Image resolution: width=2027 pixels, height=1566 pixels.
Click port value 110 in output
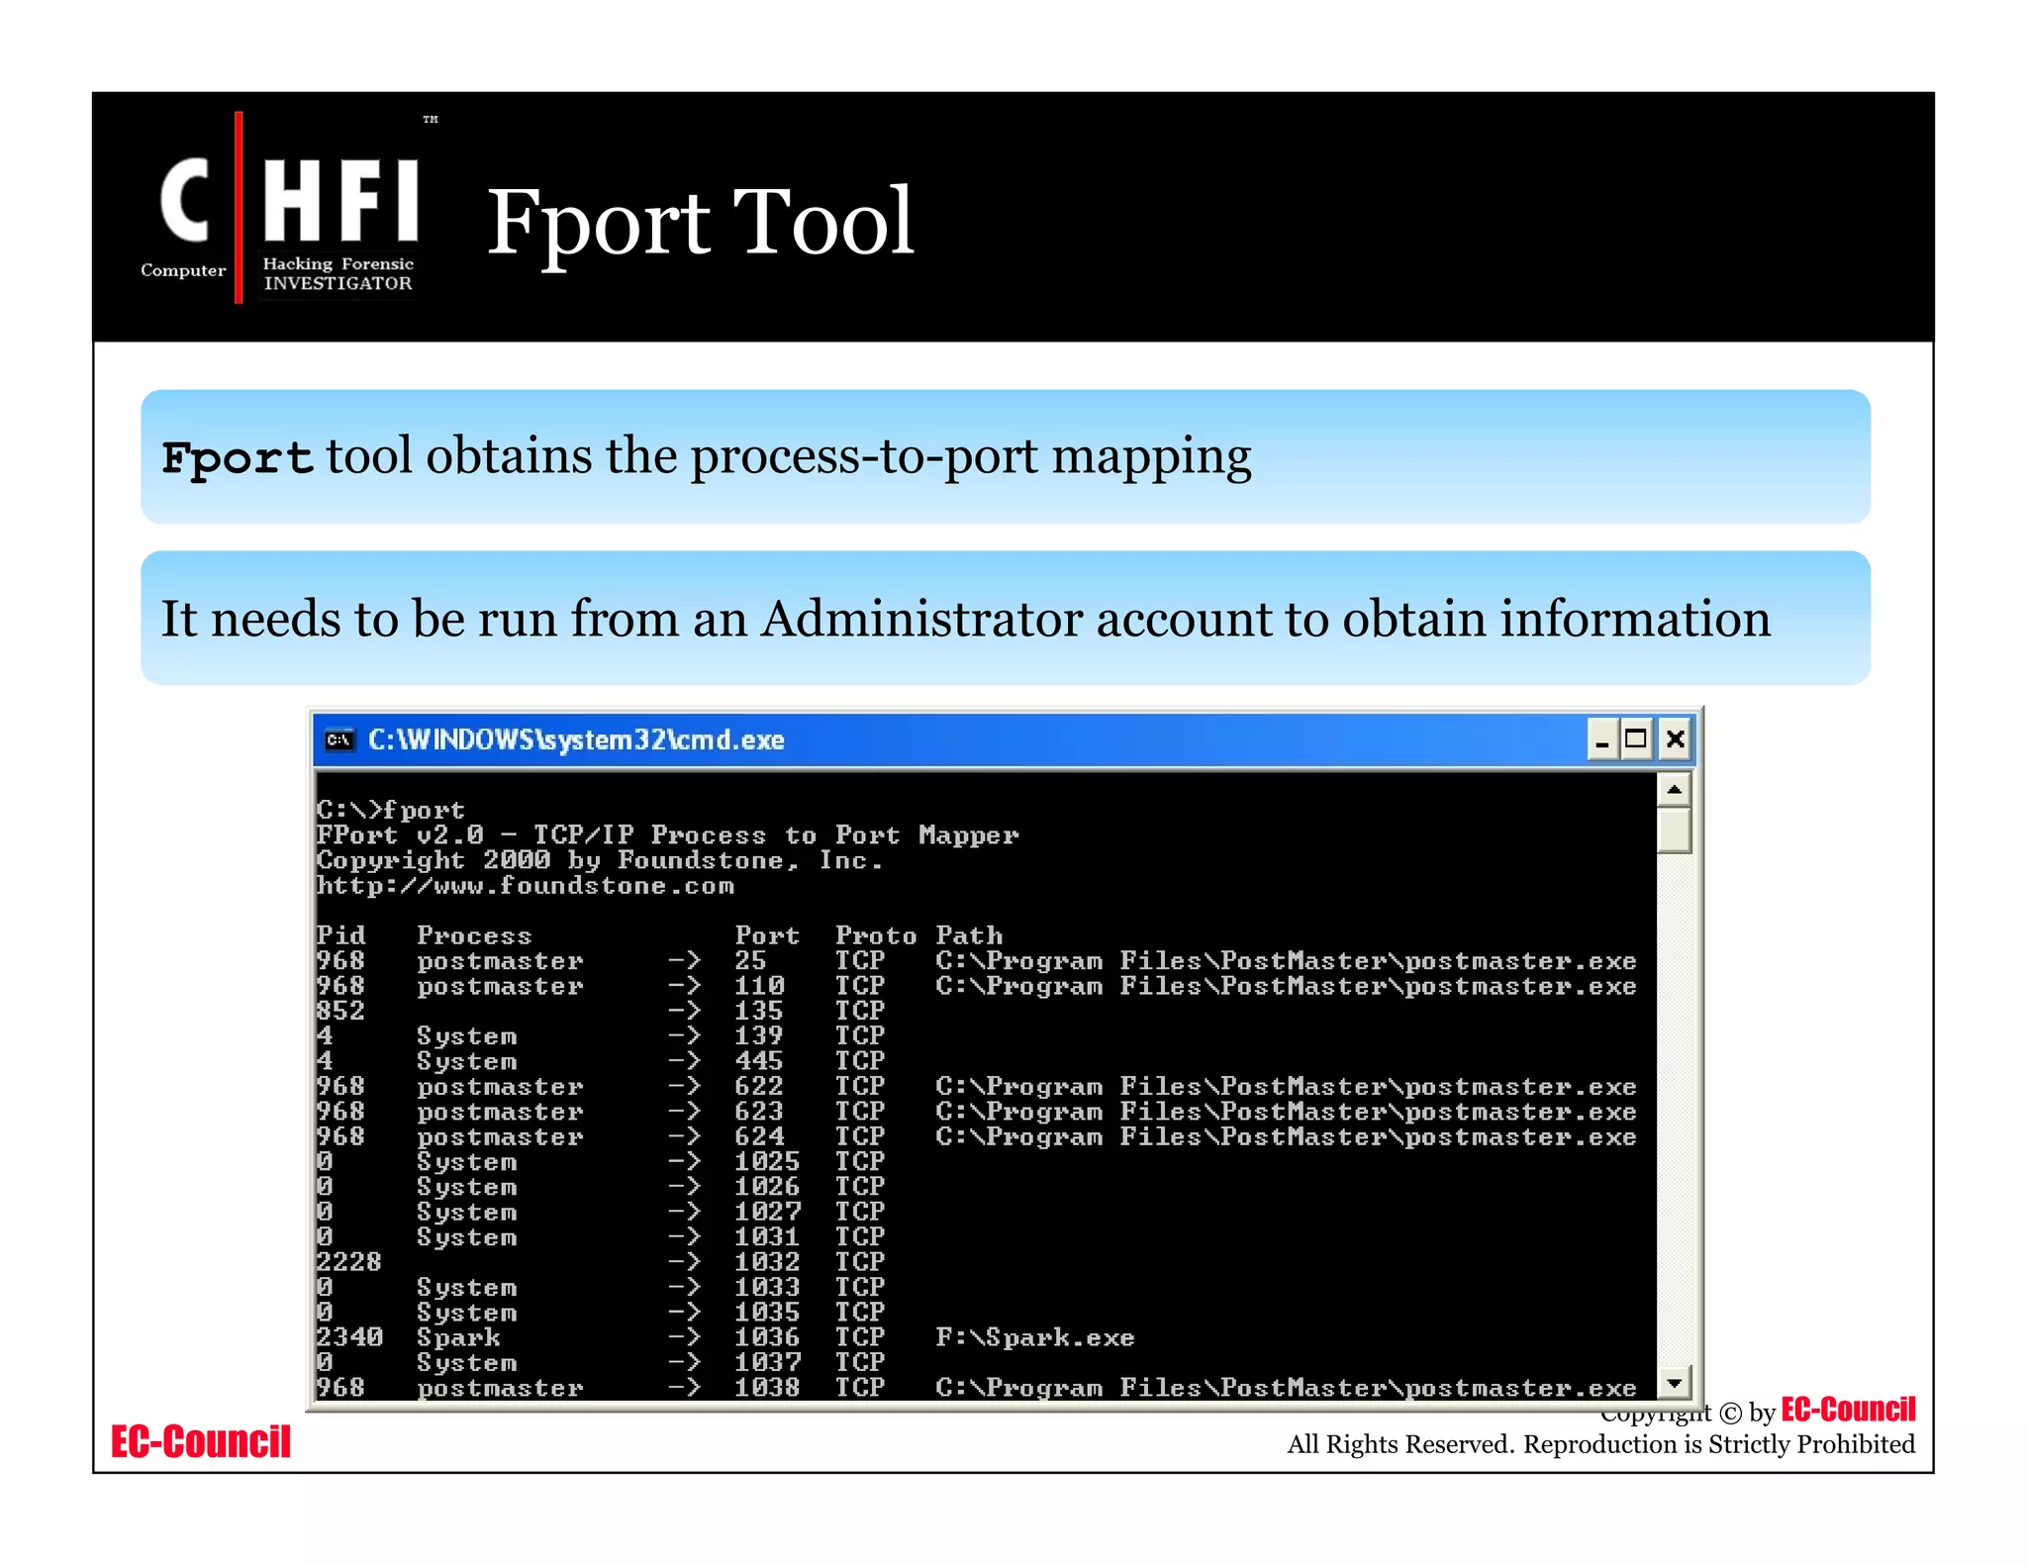pos(759,986)
